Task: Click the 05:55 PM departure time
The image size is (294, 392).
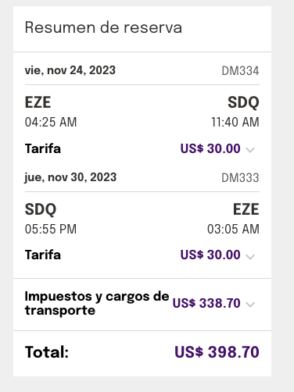Action: pyautogui.click(x=51, y=229)
